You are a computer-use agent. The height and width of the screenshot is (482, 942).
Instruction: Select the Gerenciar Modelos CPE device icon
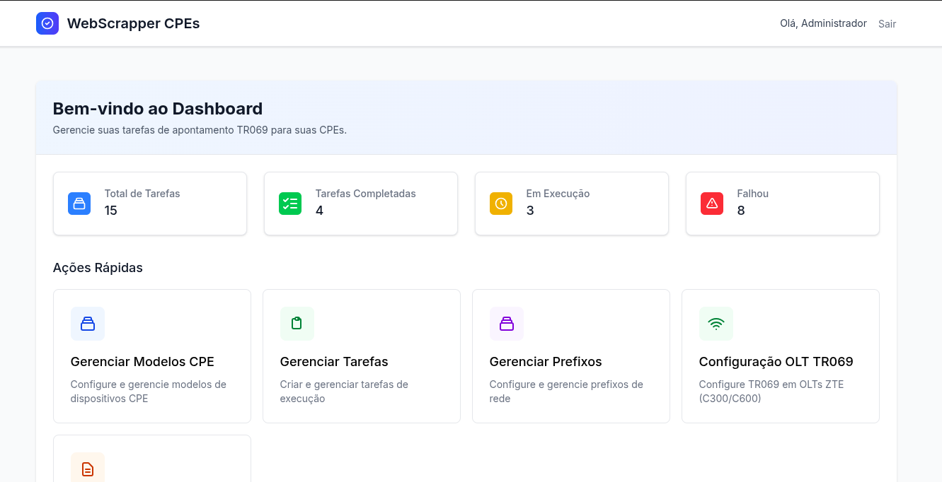click(87, 323)
